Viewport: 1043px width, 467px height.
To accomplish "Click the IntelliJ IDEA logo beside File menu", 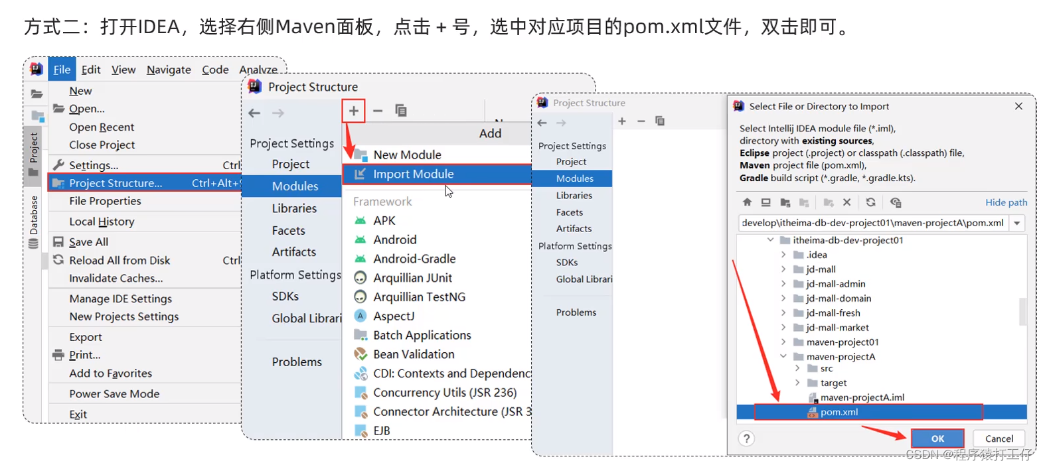I will click(37, 69).
